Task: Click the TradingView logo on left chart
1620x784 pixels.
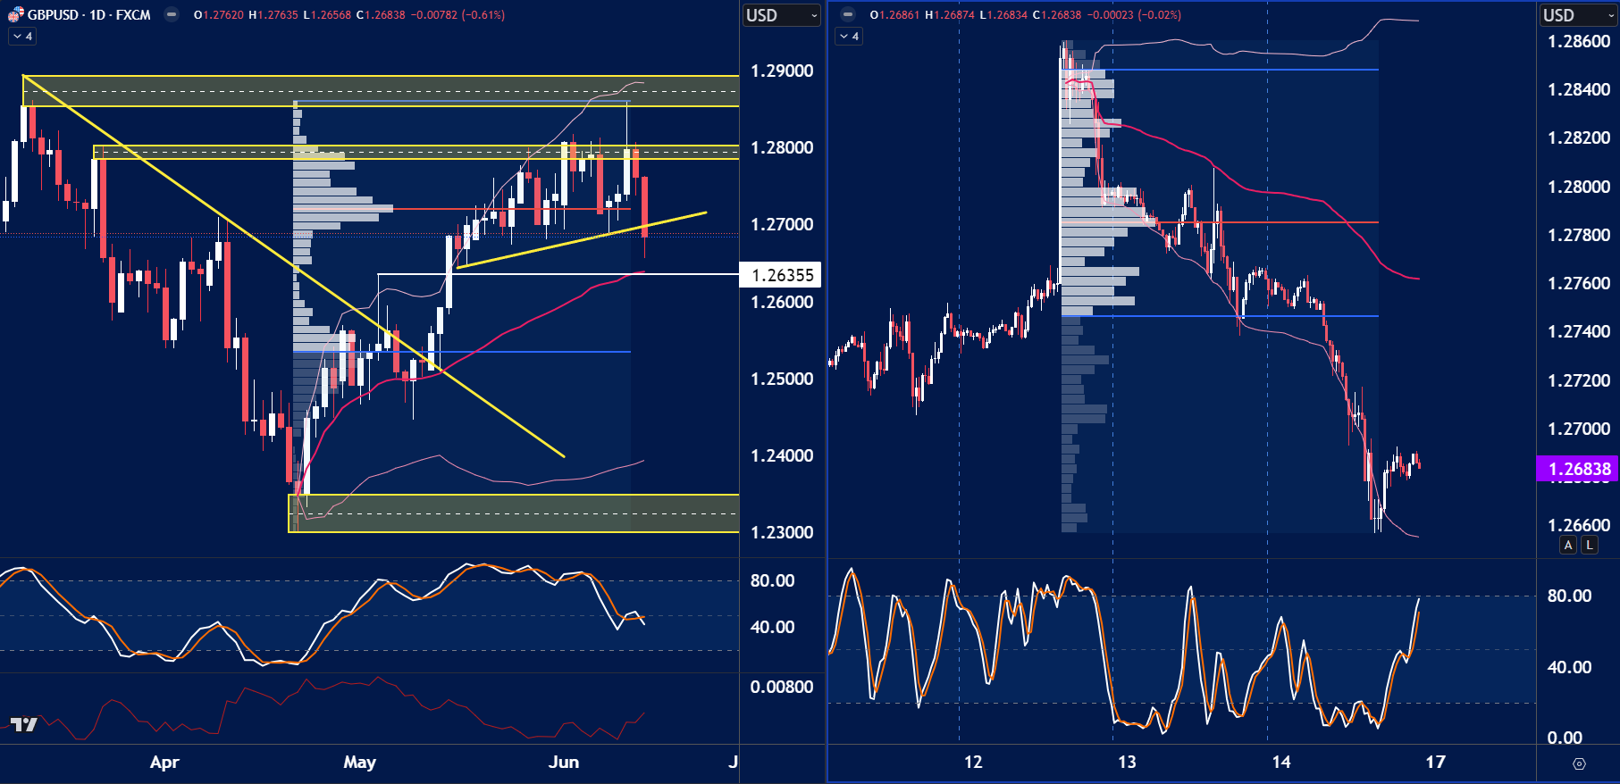Action: coord(24,724)
